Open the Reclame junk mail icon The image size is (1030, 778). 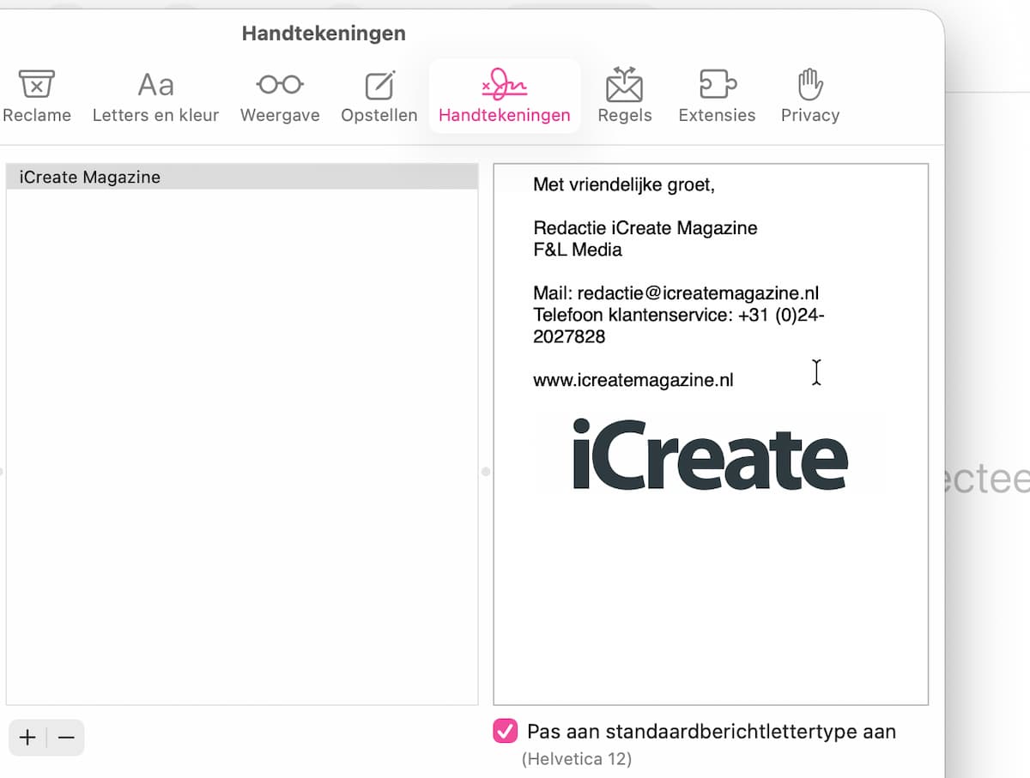[36, 85]
